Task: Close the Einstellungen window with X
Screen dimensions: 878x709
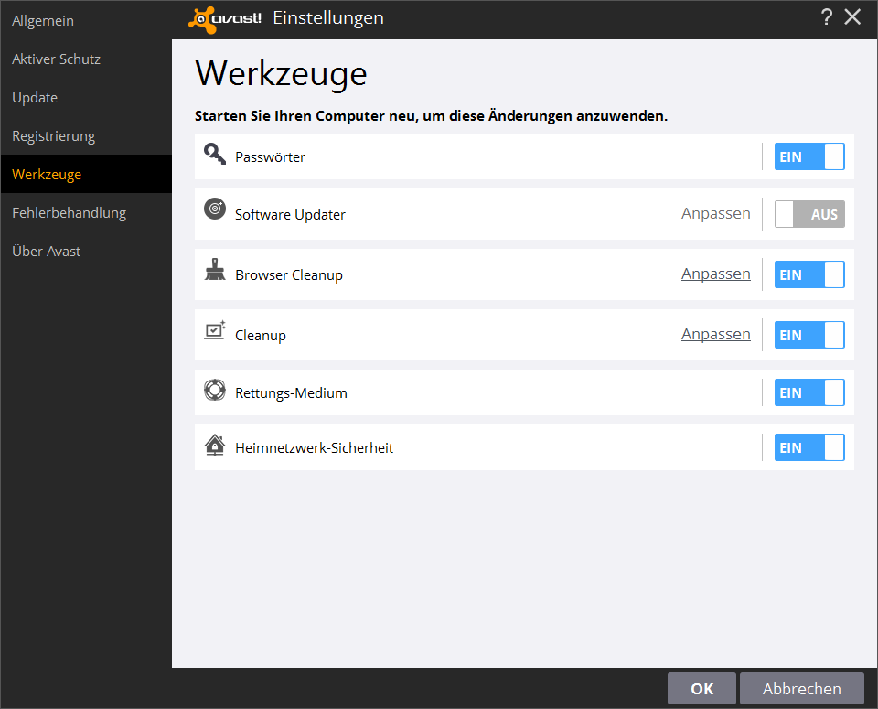Action: 852,16
